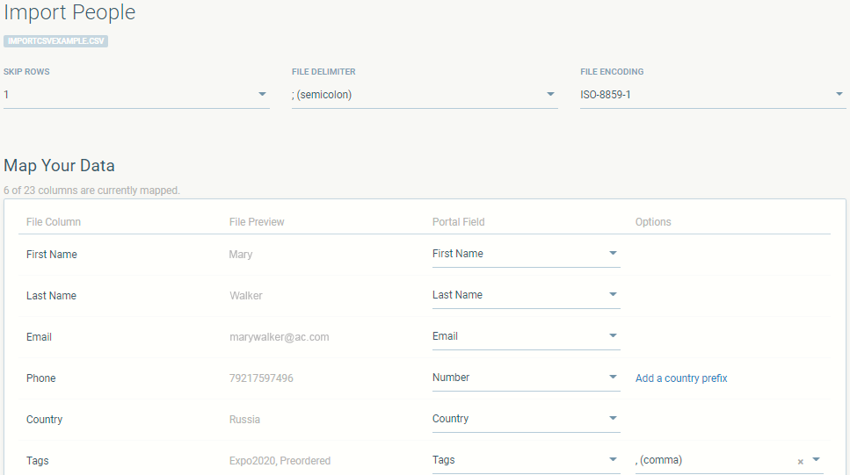The width and height of the screenshot is (850, 475).
Task: Click the Country portal field dropdown arrow
Action: [613, 419]
